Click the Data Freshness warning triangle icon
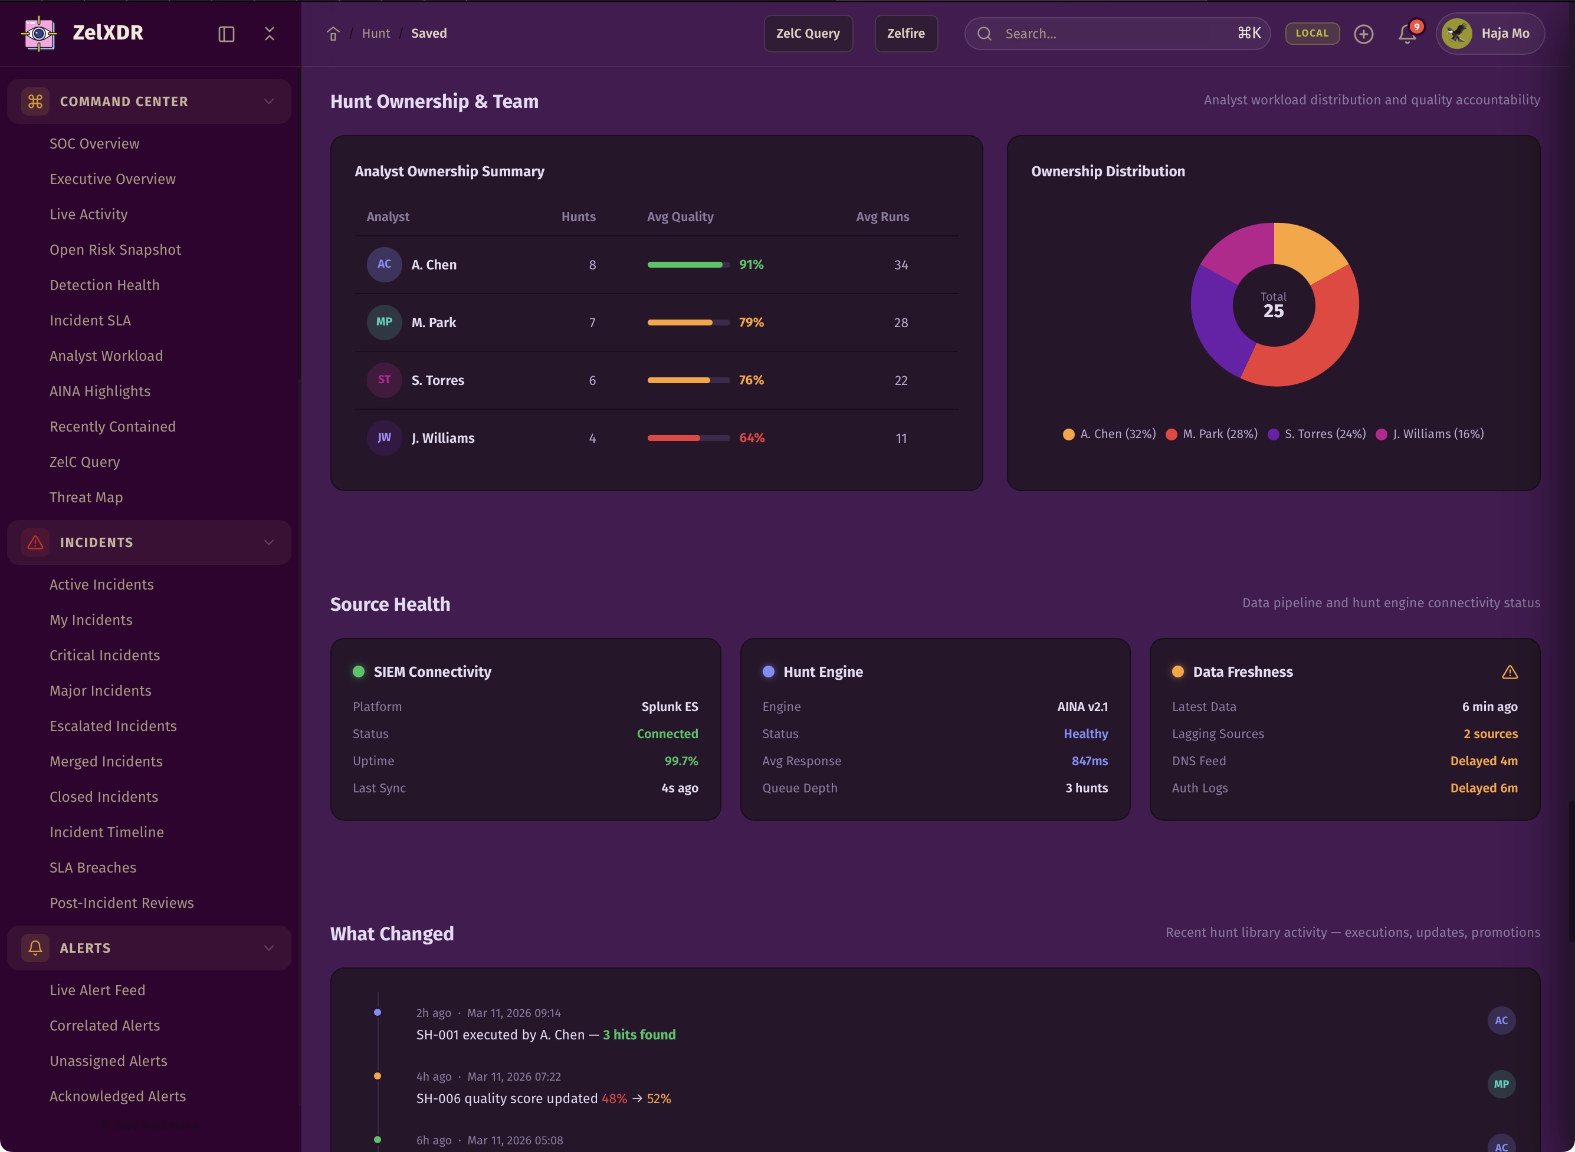This screenshot has height=1152, width=1575. (x=1510, y=672)
